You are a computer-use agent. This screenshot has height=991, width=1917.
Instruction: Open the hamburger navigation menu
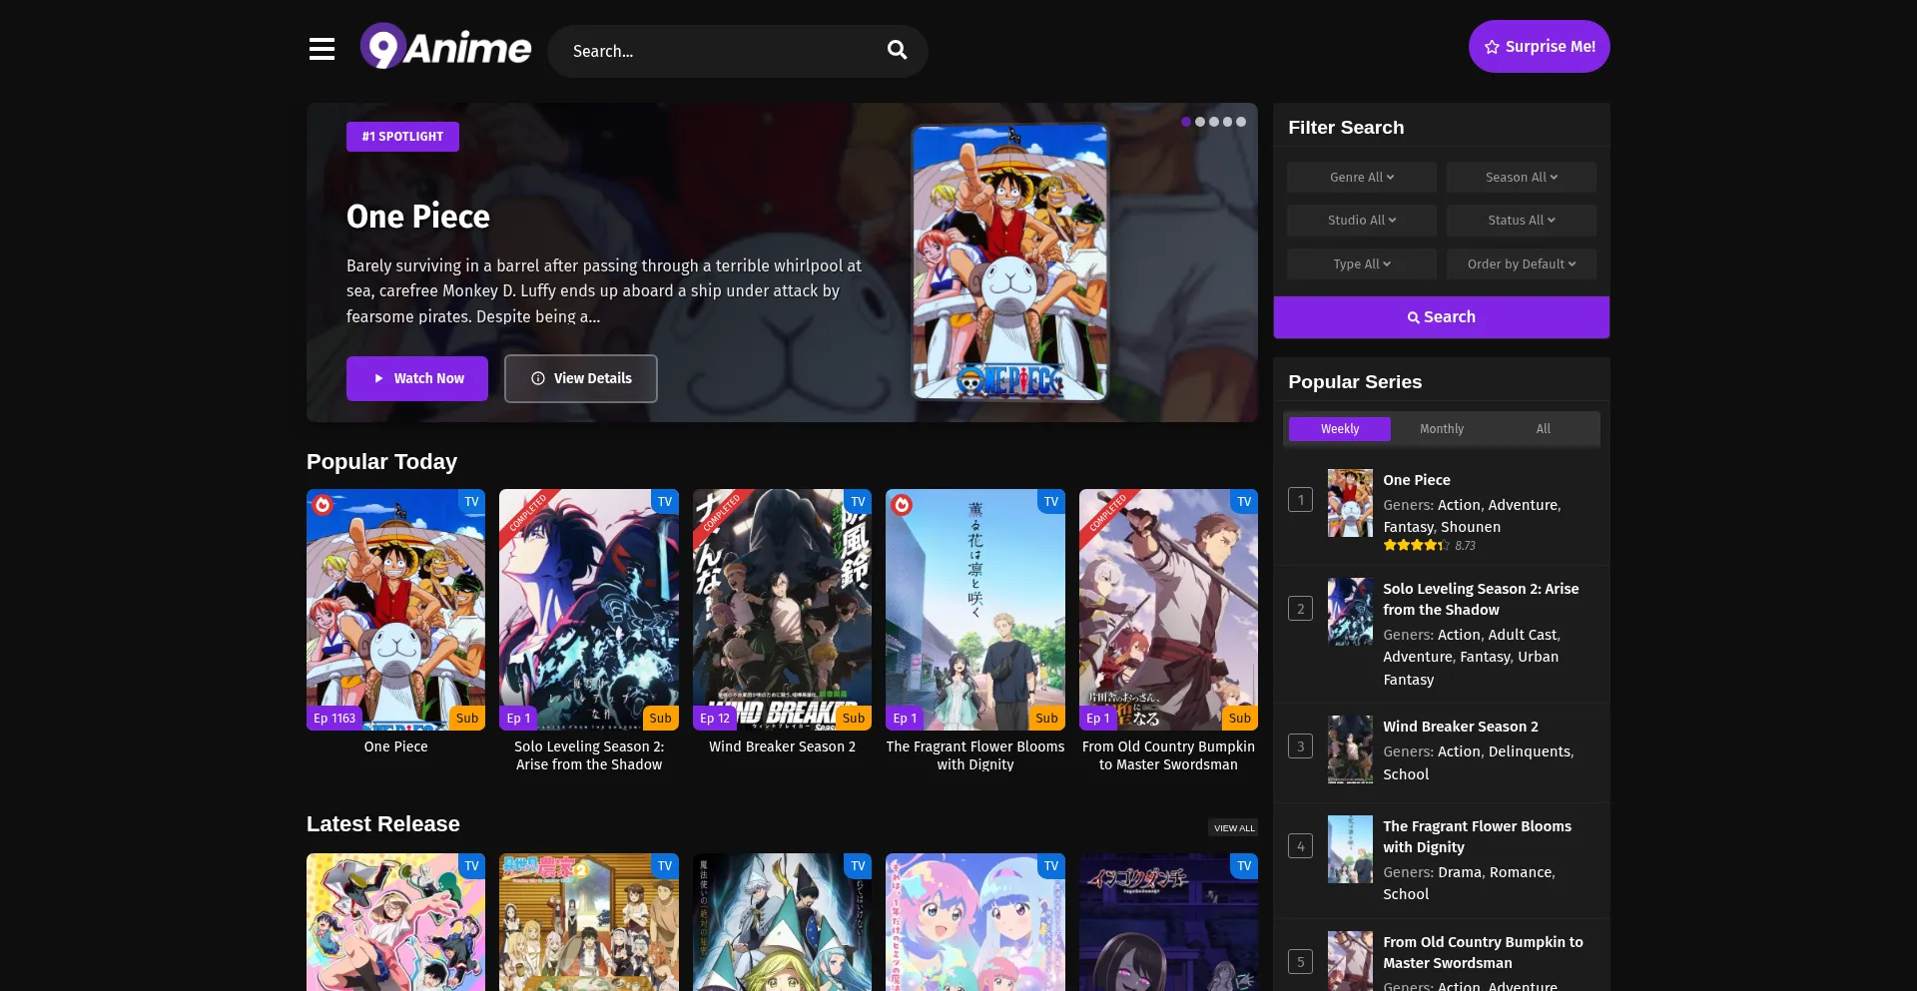321,49
